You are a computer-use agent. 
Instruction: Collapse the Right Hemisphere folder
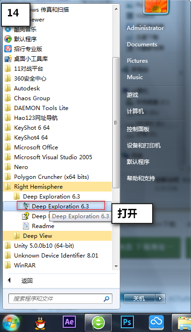pyautogui.click(x=57, y=187)
